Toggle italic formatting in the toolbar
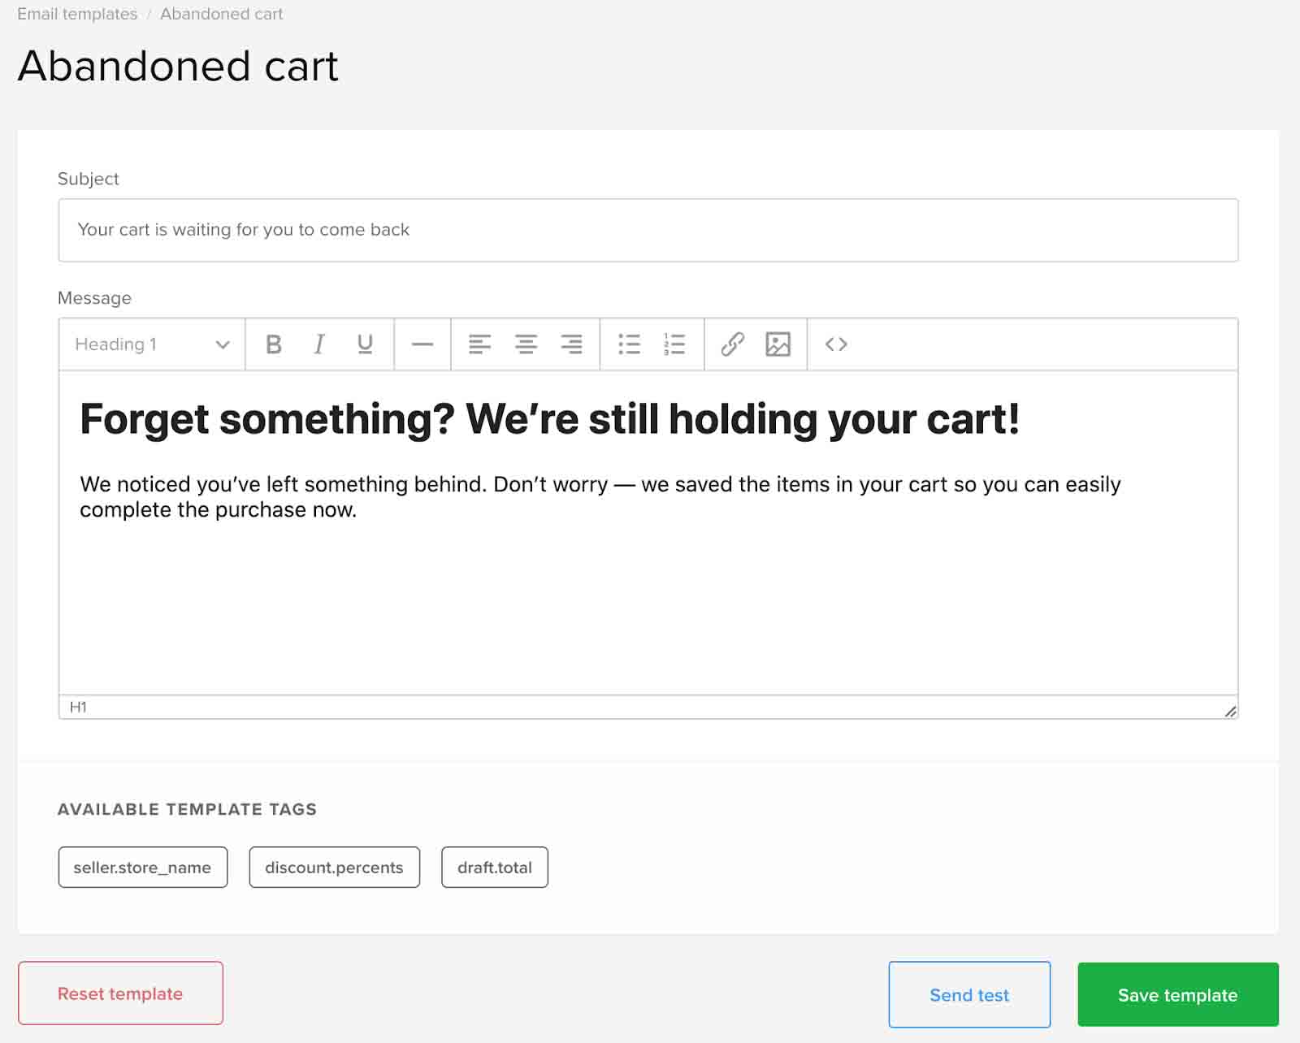The image size is (1300, 1043). (319, 344)
